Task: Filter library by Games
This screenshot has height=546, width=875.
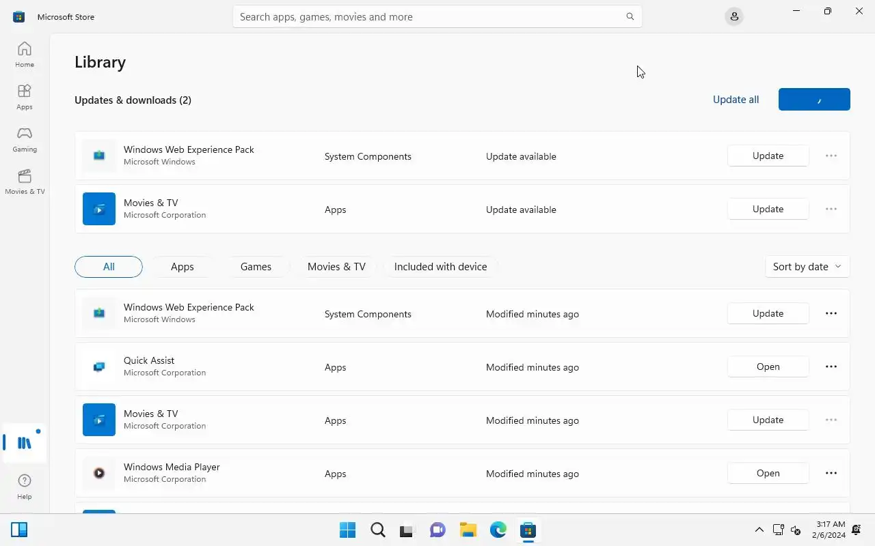Action: [256, 266]
